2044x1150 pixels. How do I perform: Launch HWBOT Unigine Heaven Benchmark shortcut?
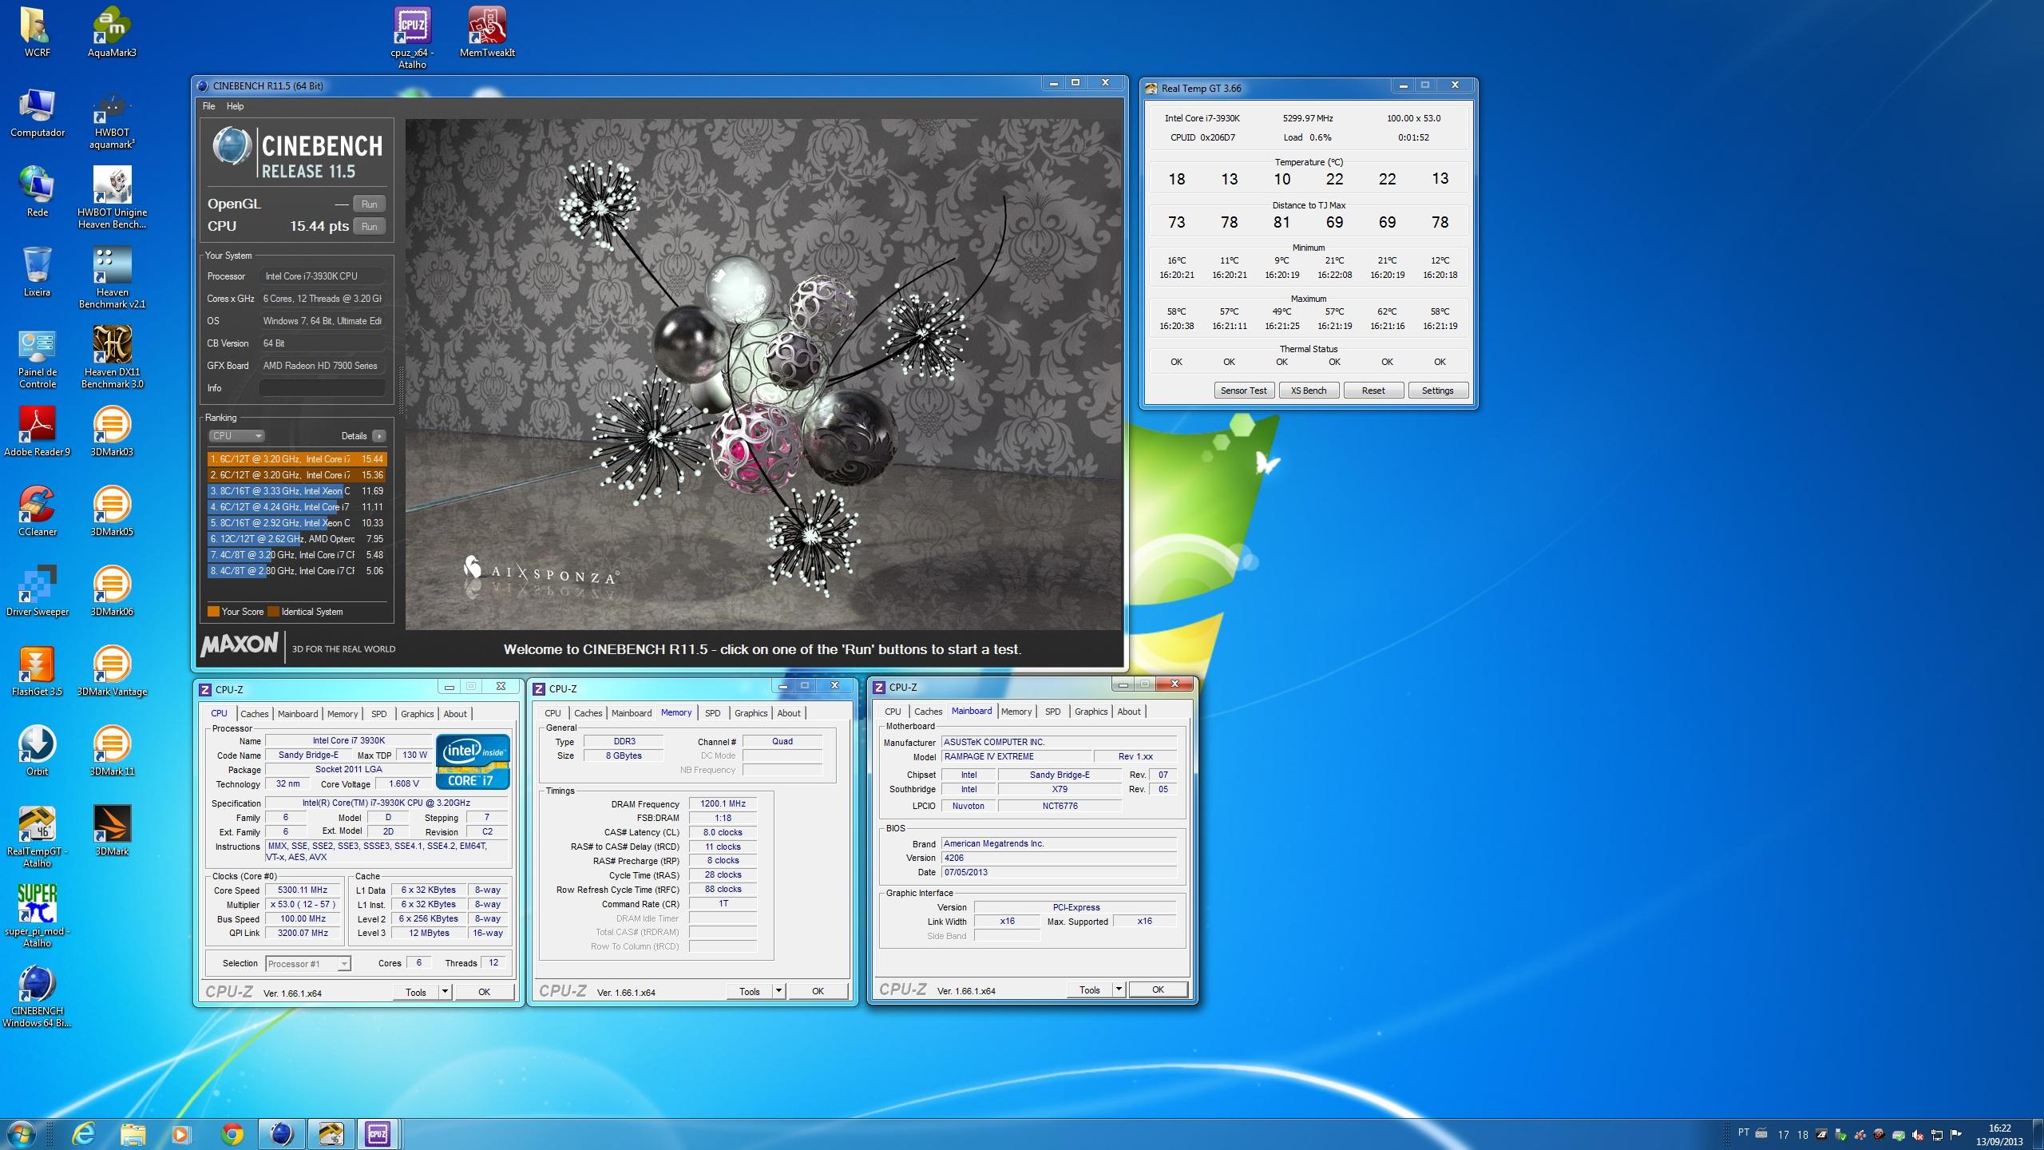pos(112,197)
